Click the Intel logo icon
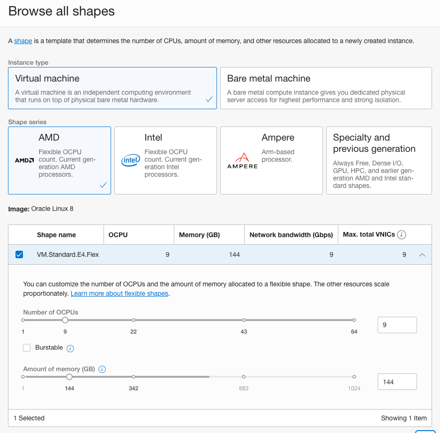 (131, 161)
